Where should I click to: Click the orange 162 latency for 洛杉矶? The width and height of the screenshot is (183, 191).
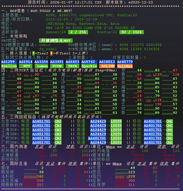40,176
